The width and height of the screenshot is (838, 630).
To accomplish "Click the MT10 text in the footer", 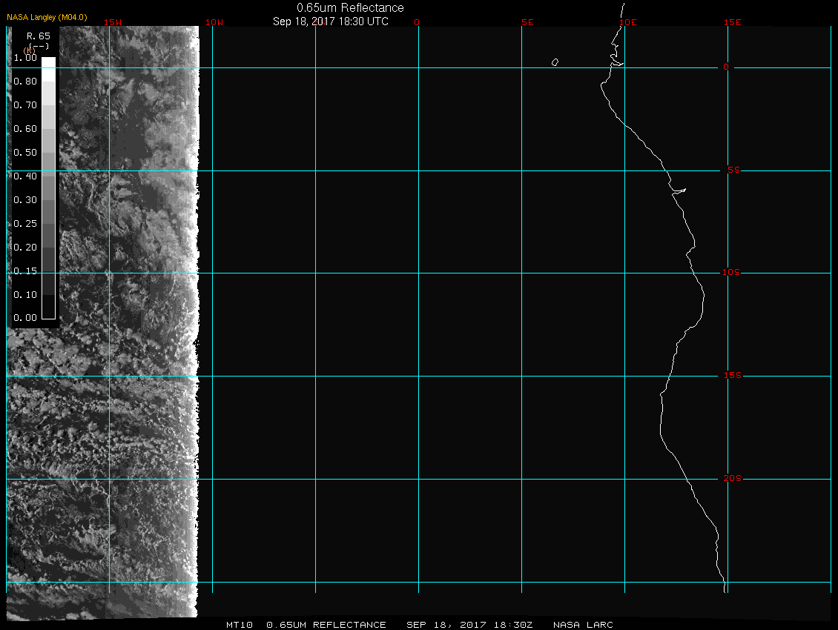I will click(241, 625).
